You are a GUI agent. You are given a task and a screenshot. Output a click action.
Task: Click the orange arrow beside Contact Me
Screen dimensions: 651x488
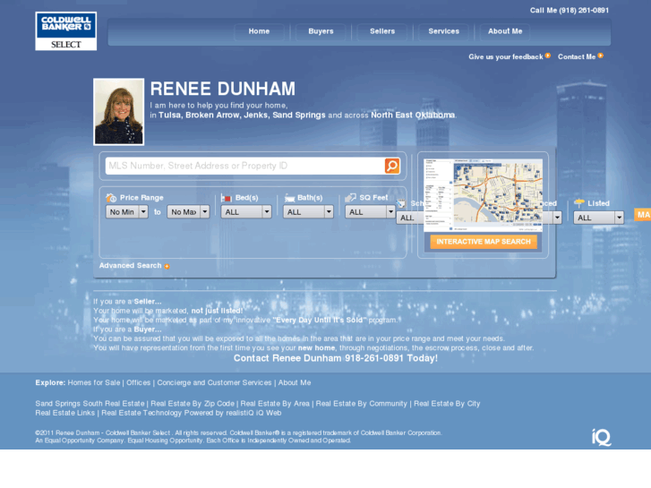(600, 56)
